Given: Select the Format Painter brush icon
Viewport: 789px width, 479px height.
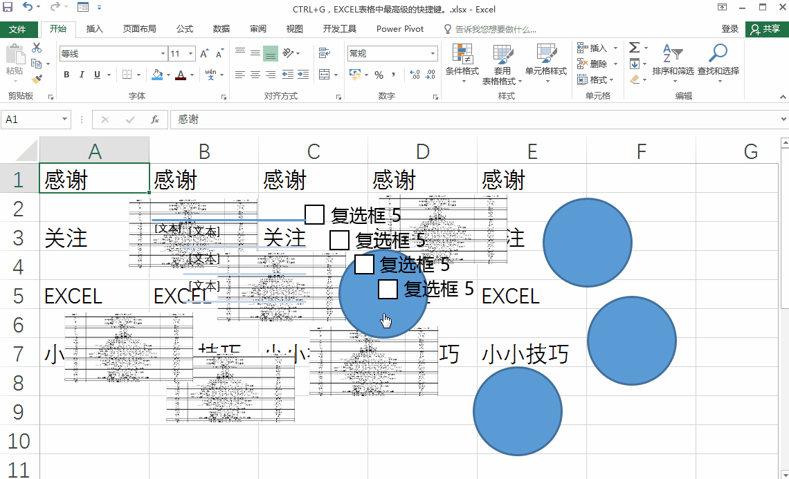Looking at the screenshot, I should click(36, 79).
